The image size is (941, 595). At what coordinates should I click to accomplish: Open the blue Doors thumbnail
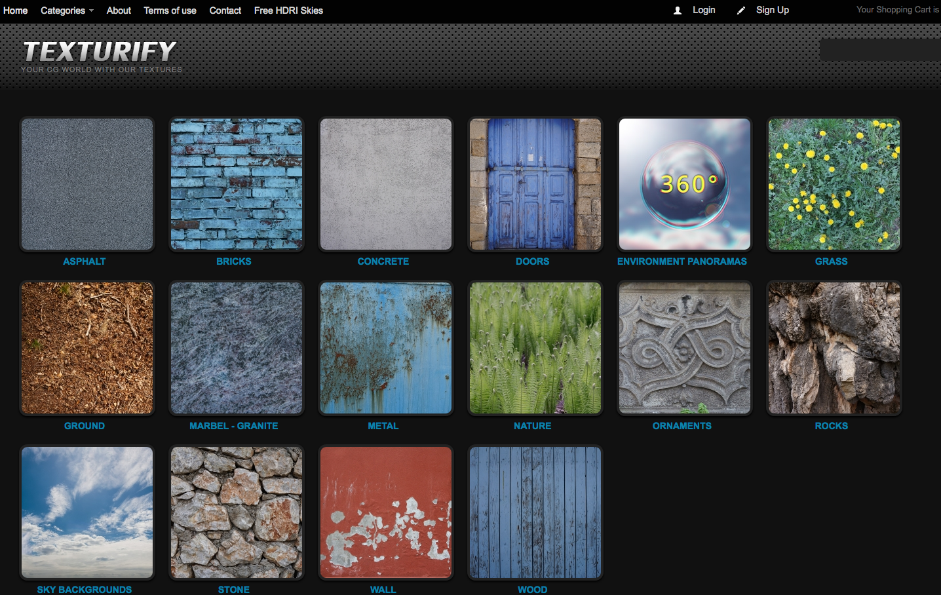pos(535,184)
